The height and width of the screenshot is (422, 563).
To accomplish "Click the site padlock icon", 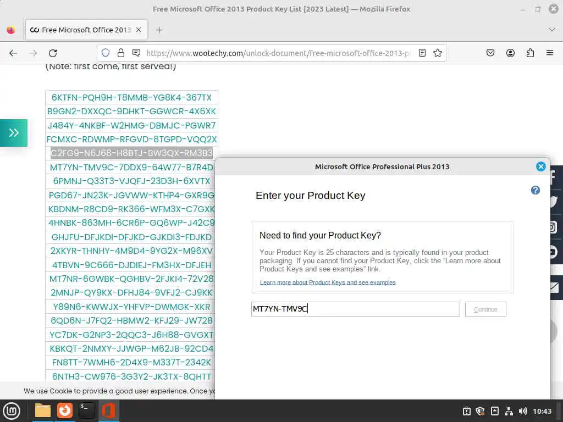I will (120, 53).
